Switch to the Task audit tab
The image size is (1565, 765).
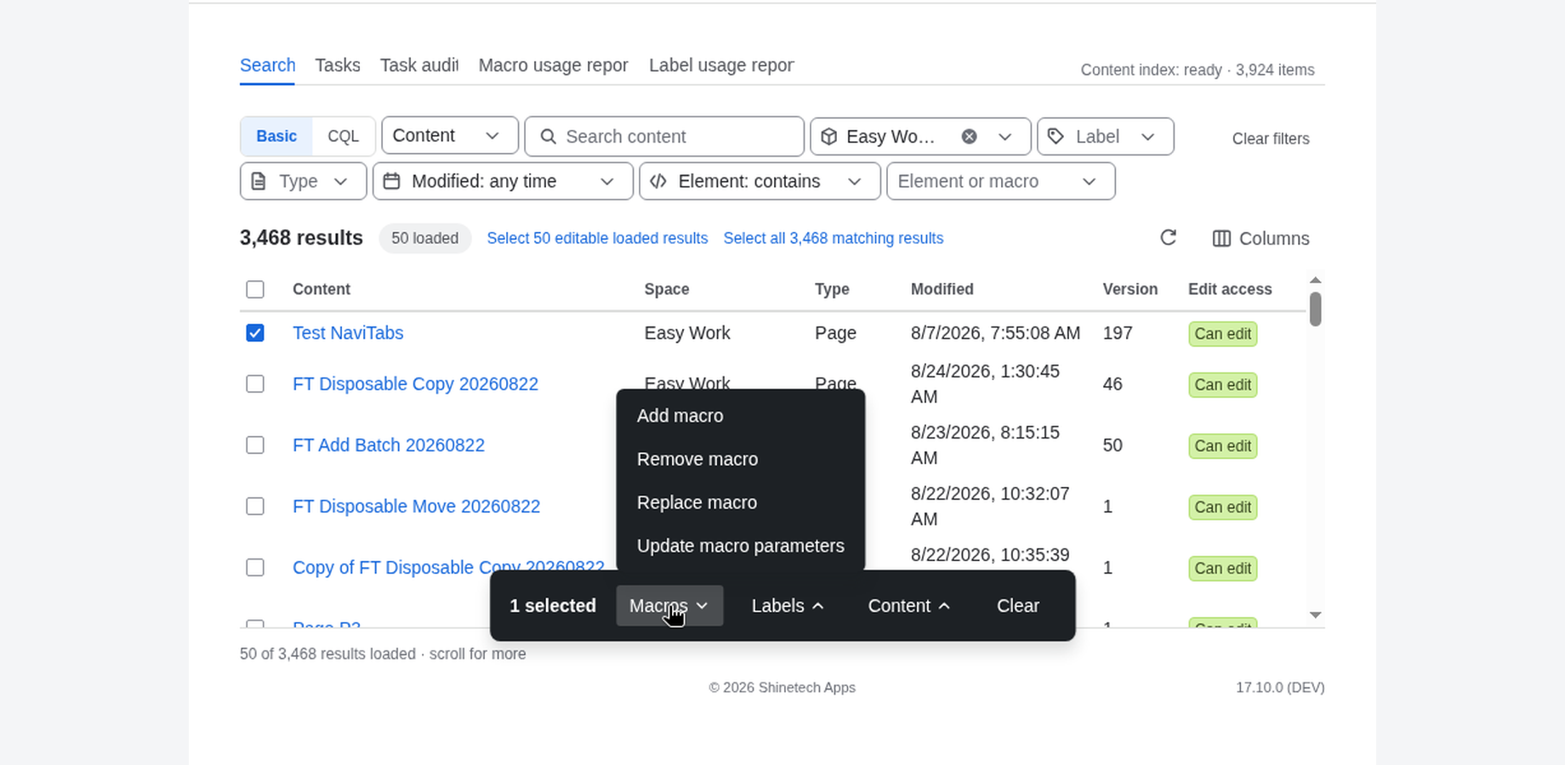point(419,65)
